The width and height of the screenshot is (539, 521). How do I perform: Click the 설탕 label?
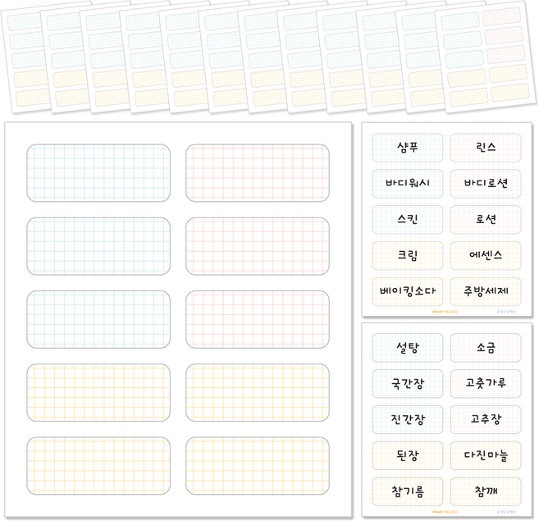pos(408,348)
